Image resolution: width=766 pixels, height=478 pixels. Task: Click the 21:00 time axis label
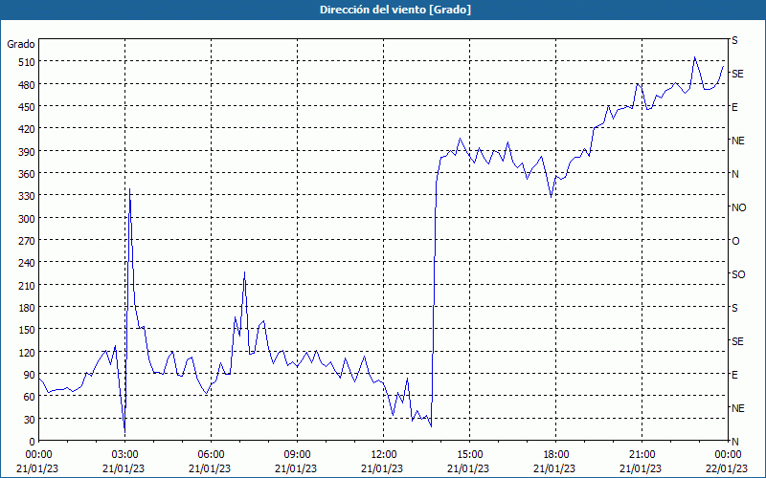point(642,455)
